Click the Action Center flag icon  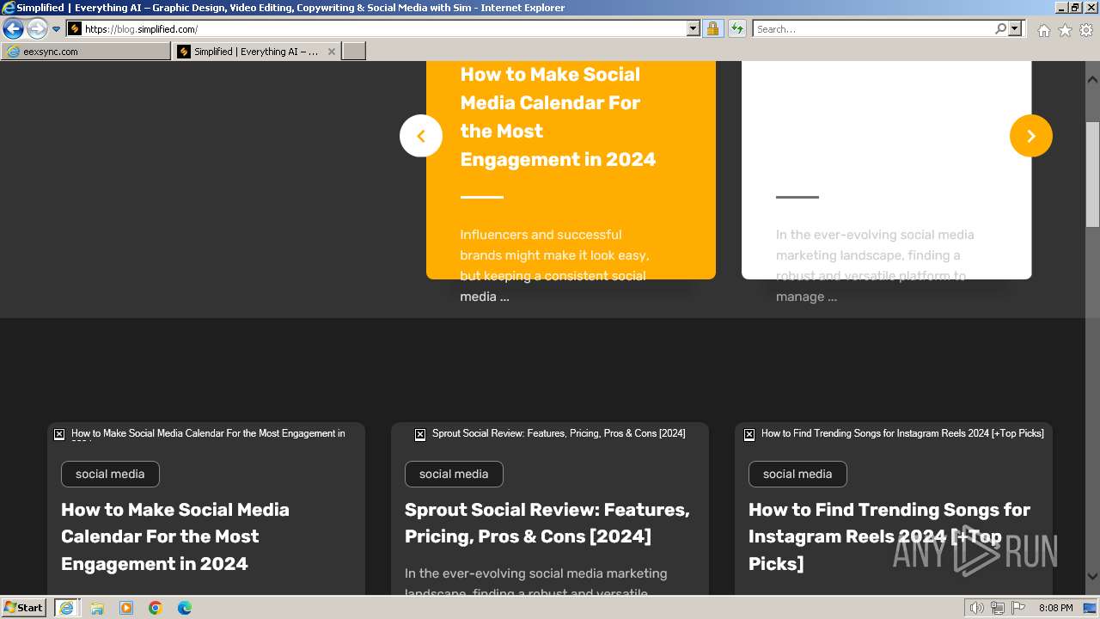1017,608
